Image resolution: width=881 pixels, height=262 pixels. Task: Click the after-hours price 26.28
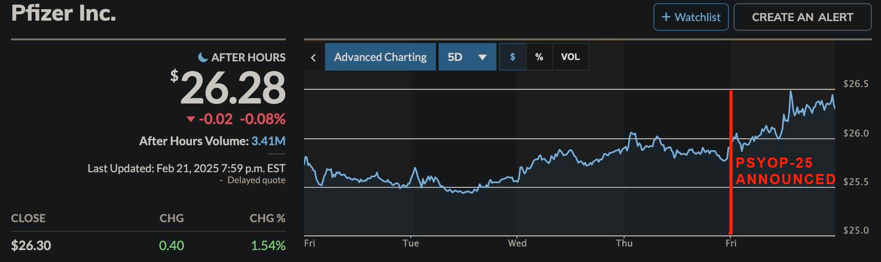pos(232,87)
